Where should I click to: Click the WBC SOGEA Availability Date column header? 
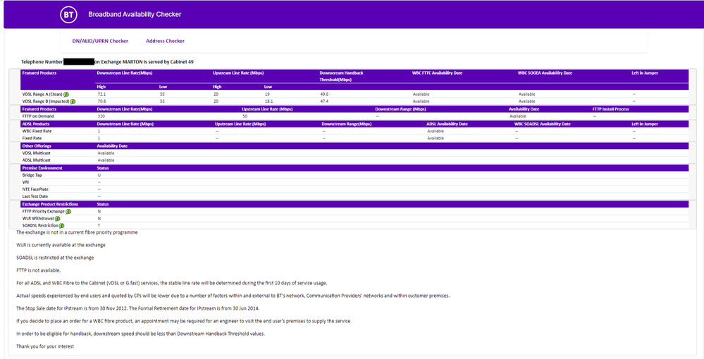point(545,73)
